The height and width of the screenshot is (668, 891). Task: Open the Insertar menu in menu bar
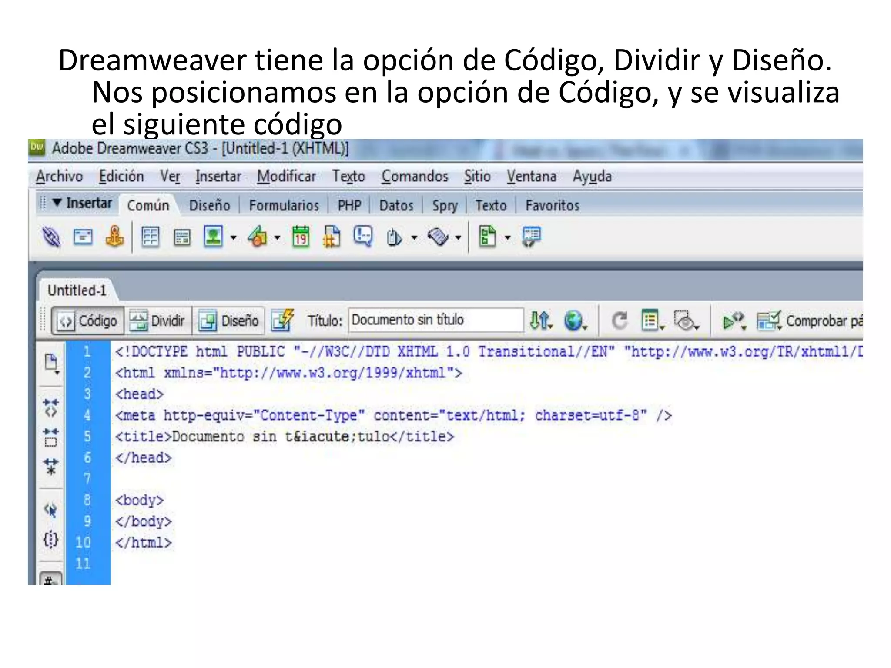click(218, 176)
